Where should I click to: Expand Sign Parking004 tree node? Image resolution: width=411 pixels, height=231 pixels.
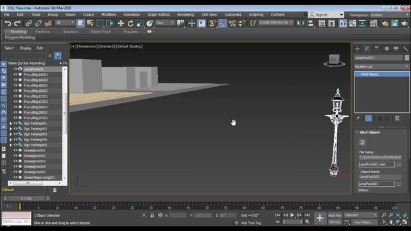tap(11, 140)
